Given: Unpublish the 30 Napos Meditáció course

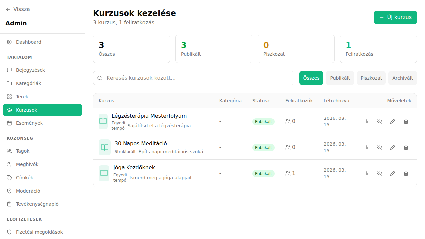Looking at the screenshot, I should (x=379, y=147).
